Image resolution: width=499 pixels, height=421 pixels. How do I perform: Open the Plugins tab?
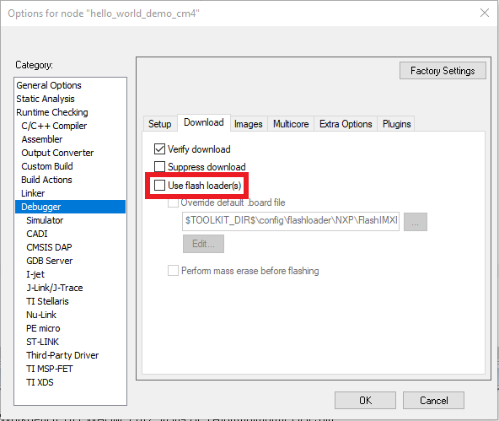396,124
